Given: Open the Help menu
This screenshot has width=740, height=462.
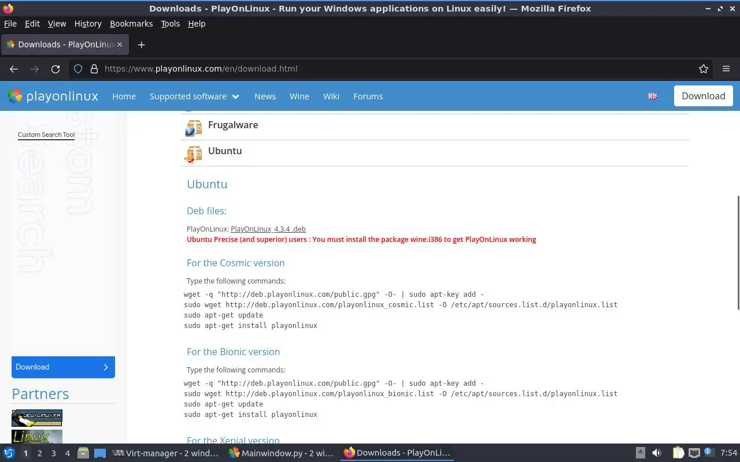Looking at the screenshot, I should pos(197,24).
